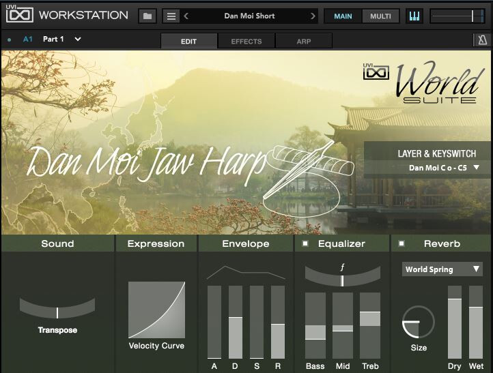Click the UVI World Suite logo

point(424,83)
